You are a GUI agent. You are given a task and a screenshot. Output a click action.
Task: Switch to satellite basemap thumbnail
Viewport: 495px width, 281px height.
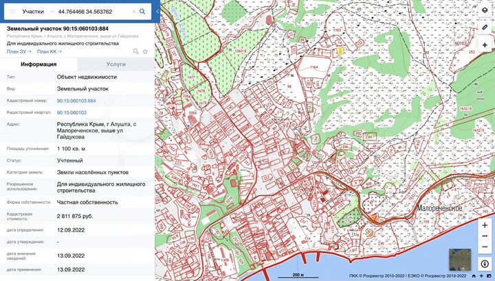tap(460, 258)
